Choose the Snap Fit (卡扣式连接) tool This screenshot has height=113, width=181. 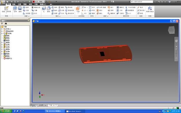click(x=130, y=8)
